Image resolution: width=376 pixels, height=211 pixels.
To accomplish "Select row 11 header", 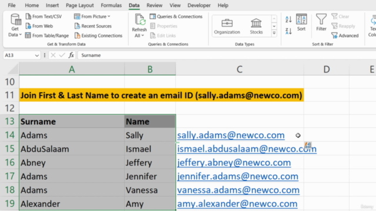I will coord(9,95).
